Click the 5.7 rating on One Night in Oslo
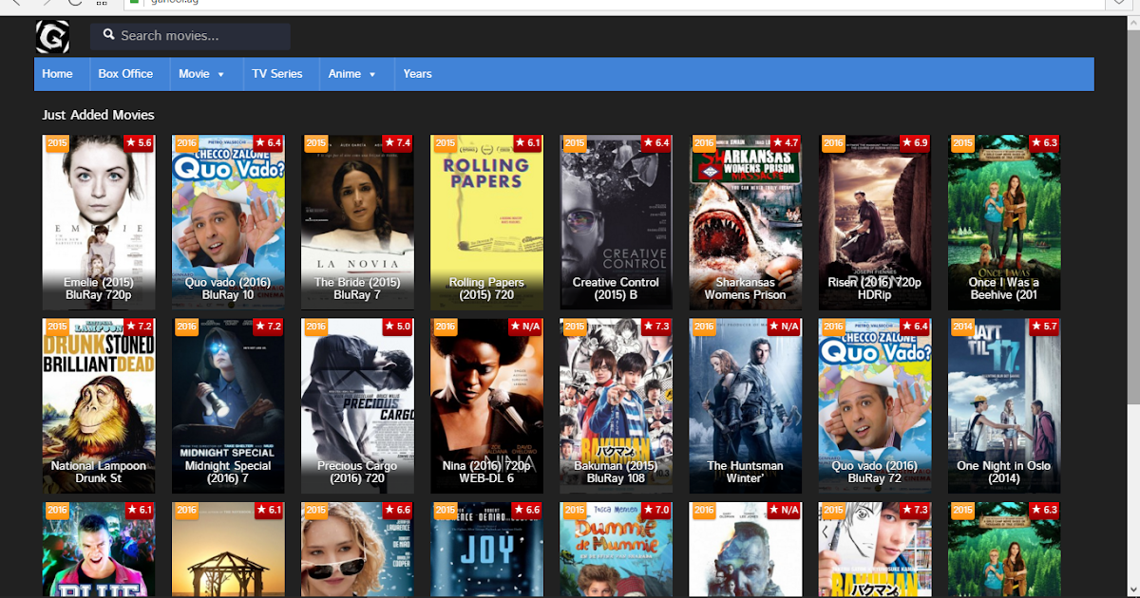Image resolution: width=1140 pixels, height=598 pixels. tap(1043, 327)
